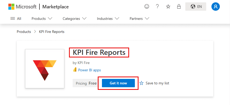Click the 'by KPI Fire' publisher text
230x105 pixels.
point(81,63)
